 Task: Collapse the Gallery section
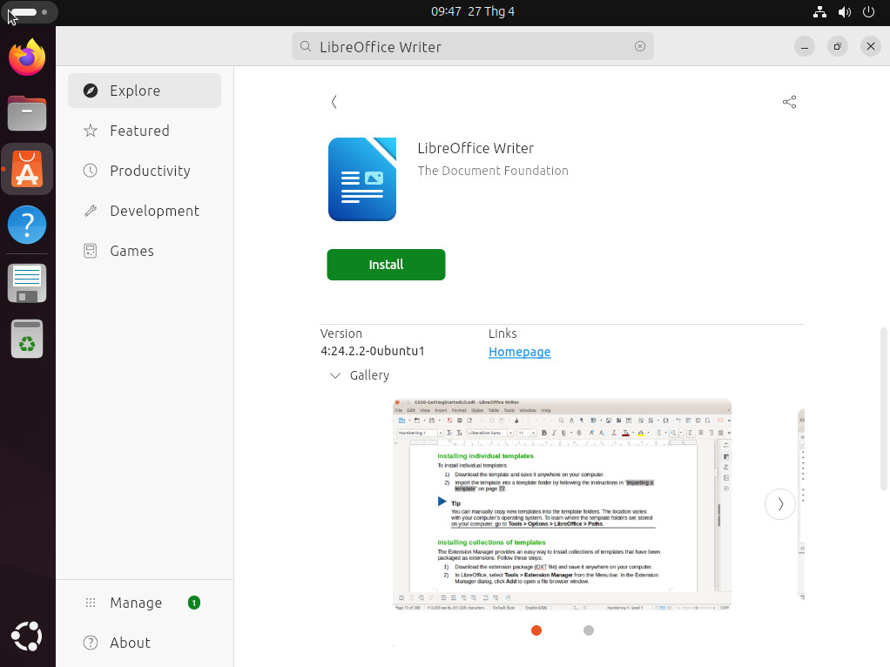335,375
